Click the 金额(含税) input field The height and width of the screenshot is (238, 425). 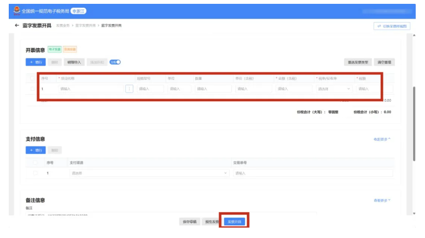pyautogui.click(x=290, y=89)
